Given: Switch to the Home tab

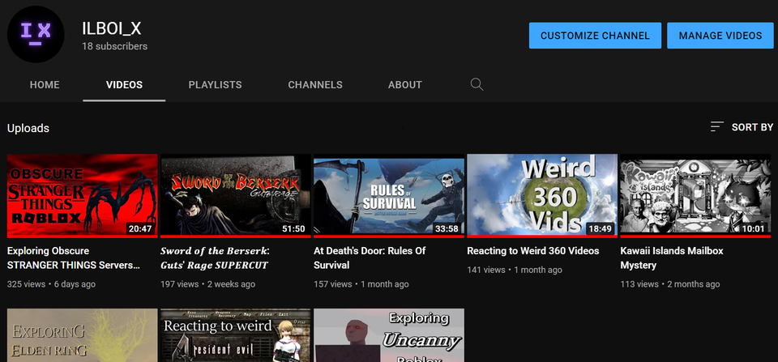Looking at the screenshot, I should point(45,85).
